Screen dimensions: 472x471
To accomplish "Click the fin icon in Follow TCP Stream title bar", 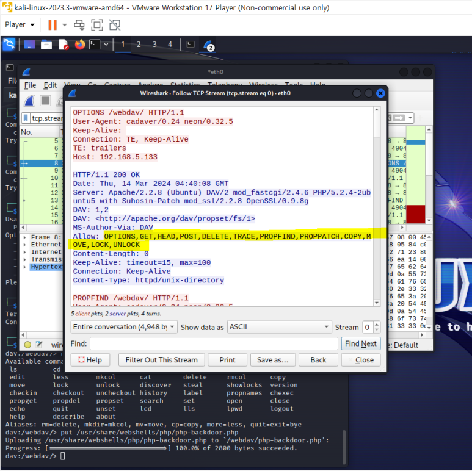I will pos(72,93).
